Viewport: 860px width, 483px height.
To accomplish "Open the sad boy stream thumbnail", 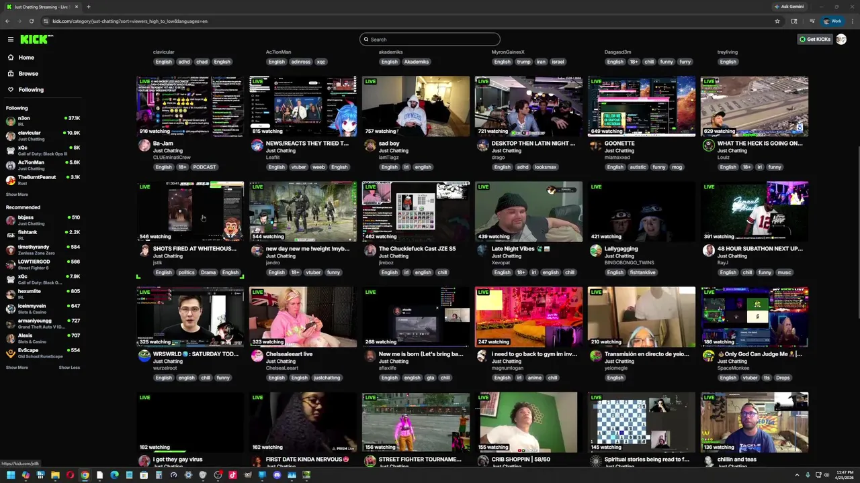I will click(x=416, y=107).
